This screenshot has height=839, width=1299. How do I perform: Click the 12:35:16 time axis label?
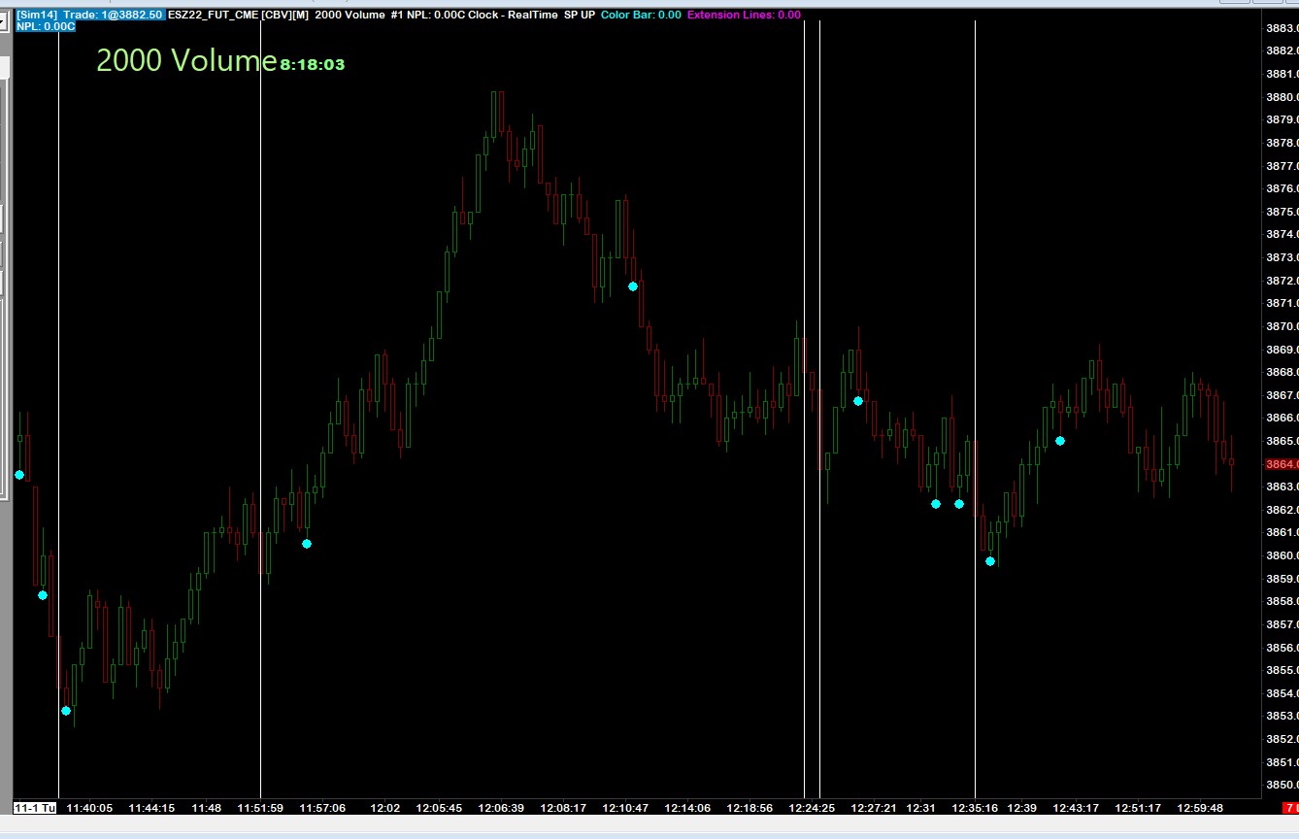pyautogui.click(x=975, y=808)
